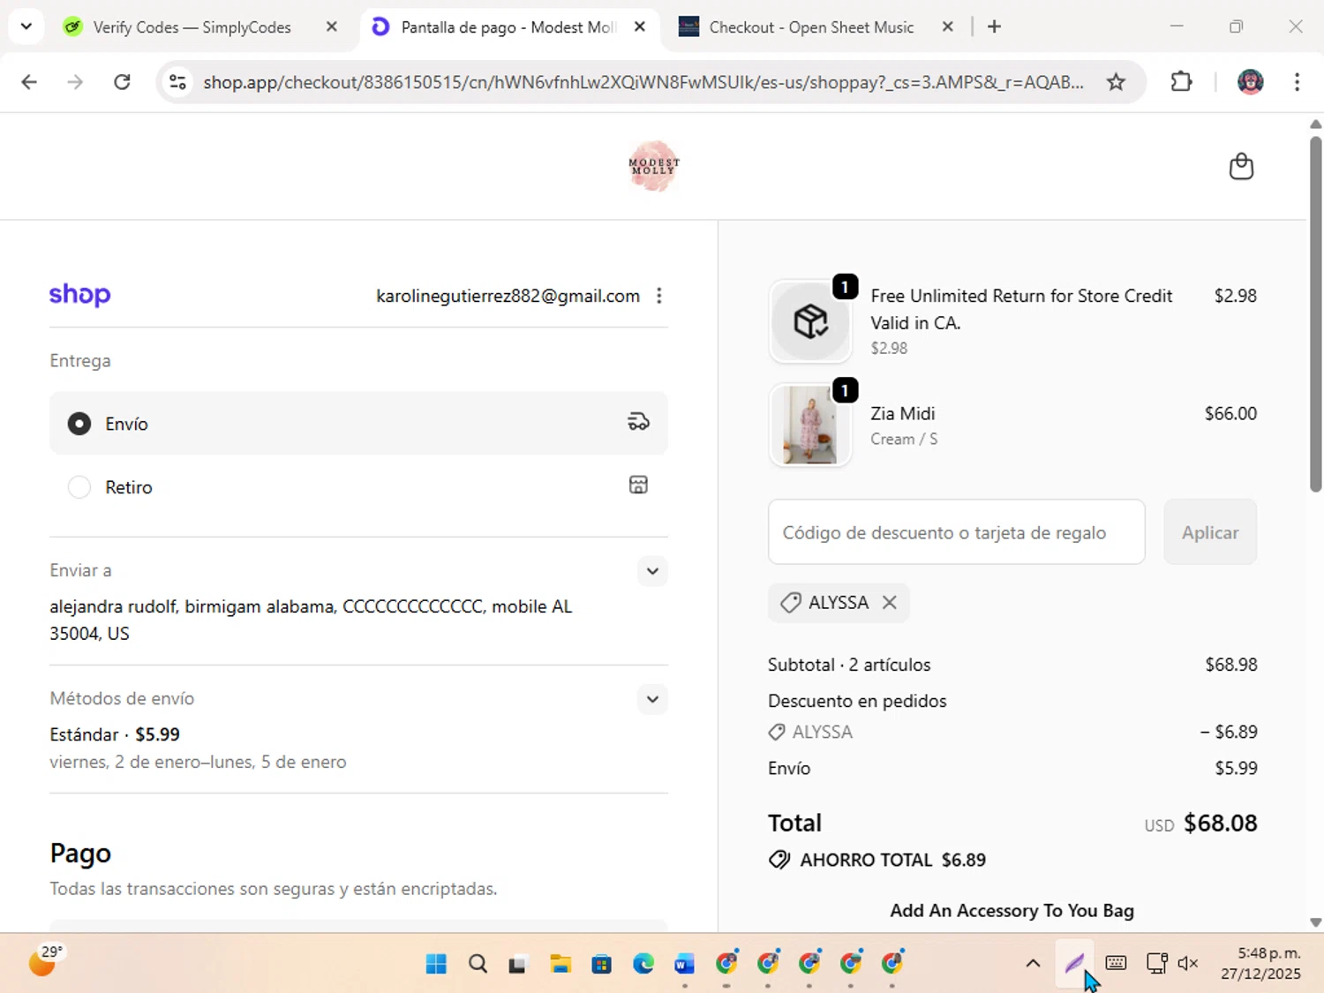
Task: Open the shopping bag icon in the header
Action: point(1241,166)
